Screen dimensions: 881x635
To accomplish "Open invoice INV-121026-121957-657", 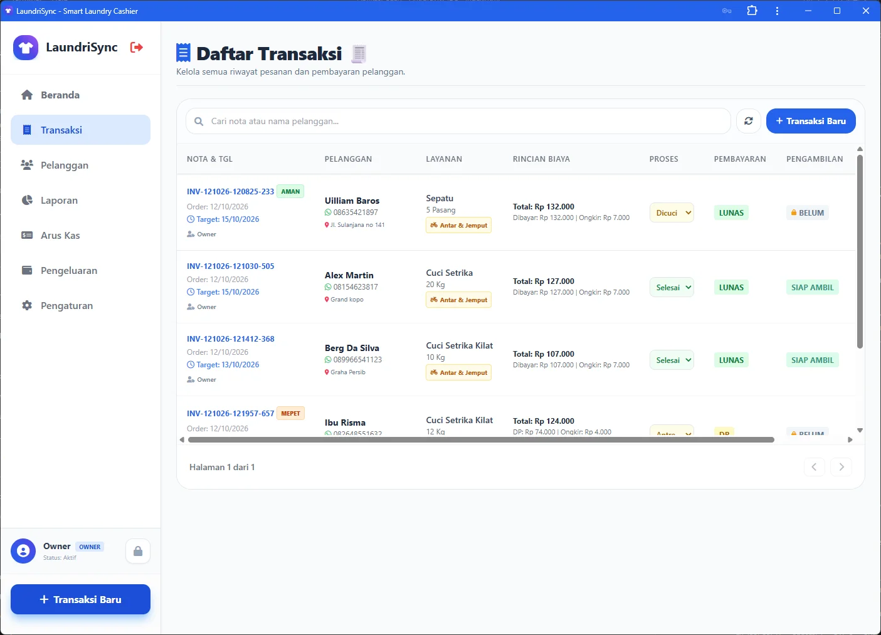I will [230, 414].
